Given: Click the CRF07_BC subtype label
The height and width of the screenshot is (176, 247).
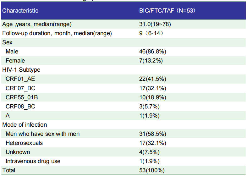Looking at the screenshot, I should (20, 88).
